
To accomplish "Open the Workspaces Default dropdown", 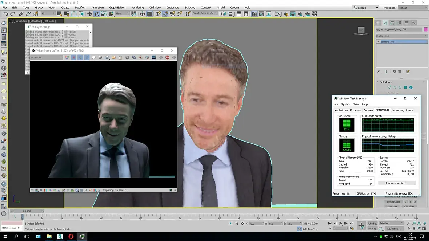I will 412,8.
